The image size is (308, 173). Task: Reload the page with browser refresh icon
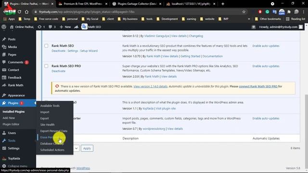19,12
